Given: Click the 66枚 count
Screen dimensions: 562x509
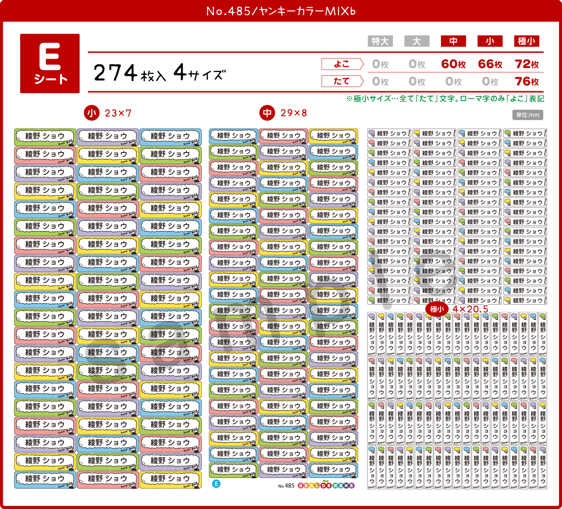Looking at the screenshot, I should pos(490,64).
